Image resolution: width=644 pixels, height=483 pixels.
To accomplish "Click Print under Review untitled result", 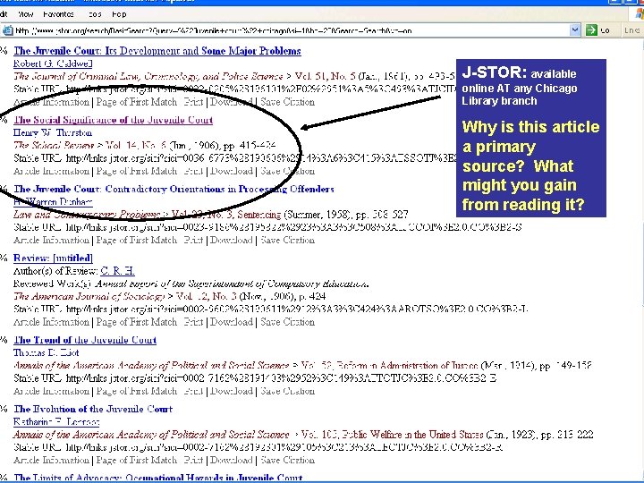I will 193,322.
